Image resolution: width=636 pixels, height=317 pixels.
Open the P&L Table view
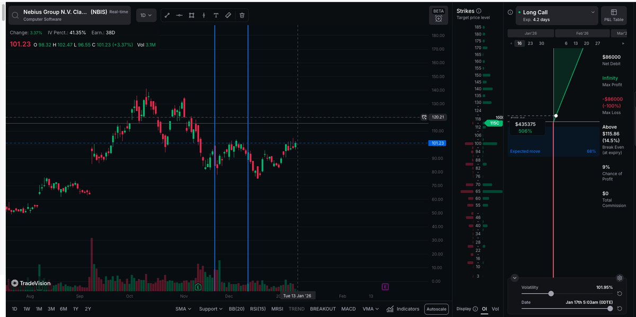[614, 15]
